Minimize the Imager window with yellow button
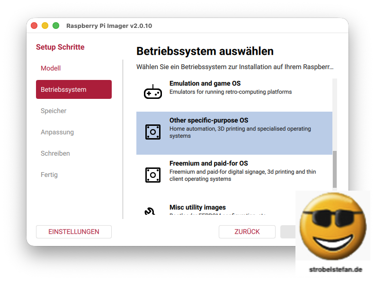The height and width of the screenshot is (281, 375). 45,26
